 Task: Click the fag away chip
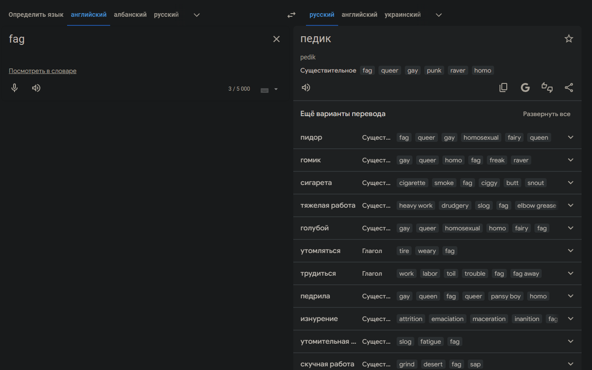(526, 273)
